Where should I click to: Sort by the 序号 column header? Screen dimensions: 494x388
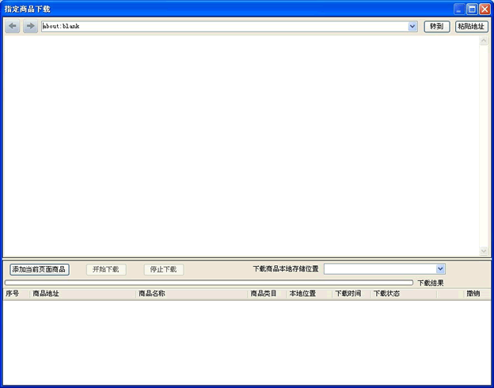[x=17, y=294]
